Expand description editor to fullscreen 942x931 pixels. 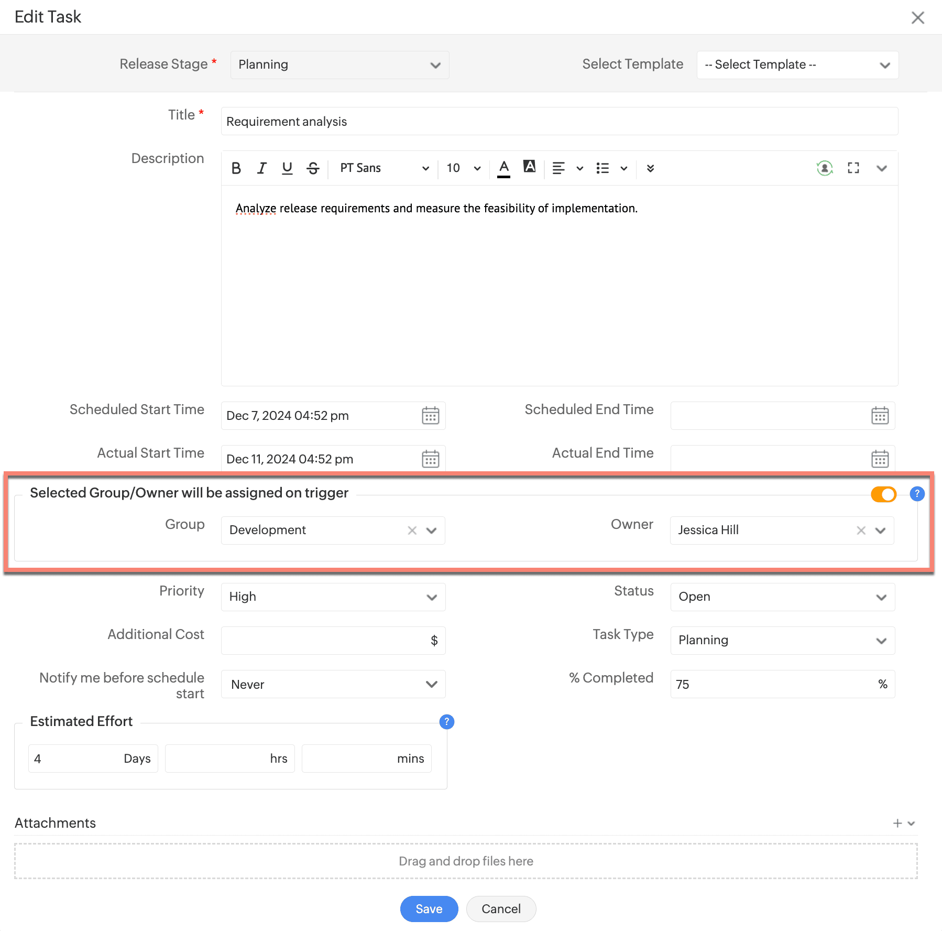(x=853, y=168)
